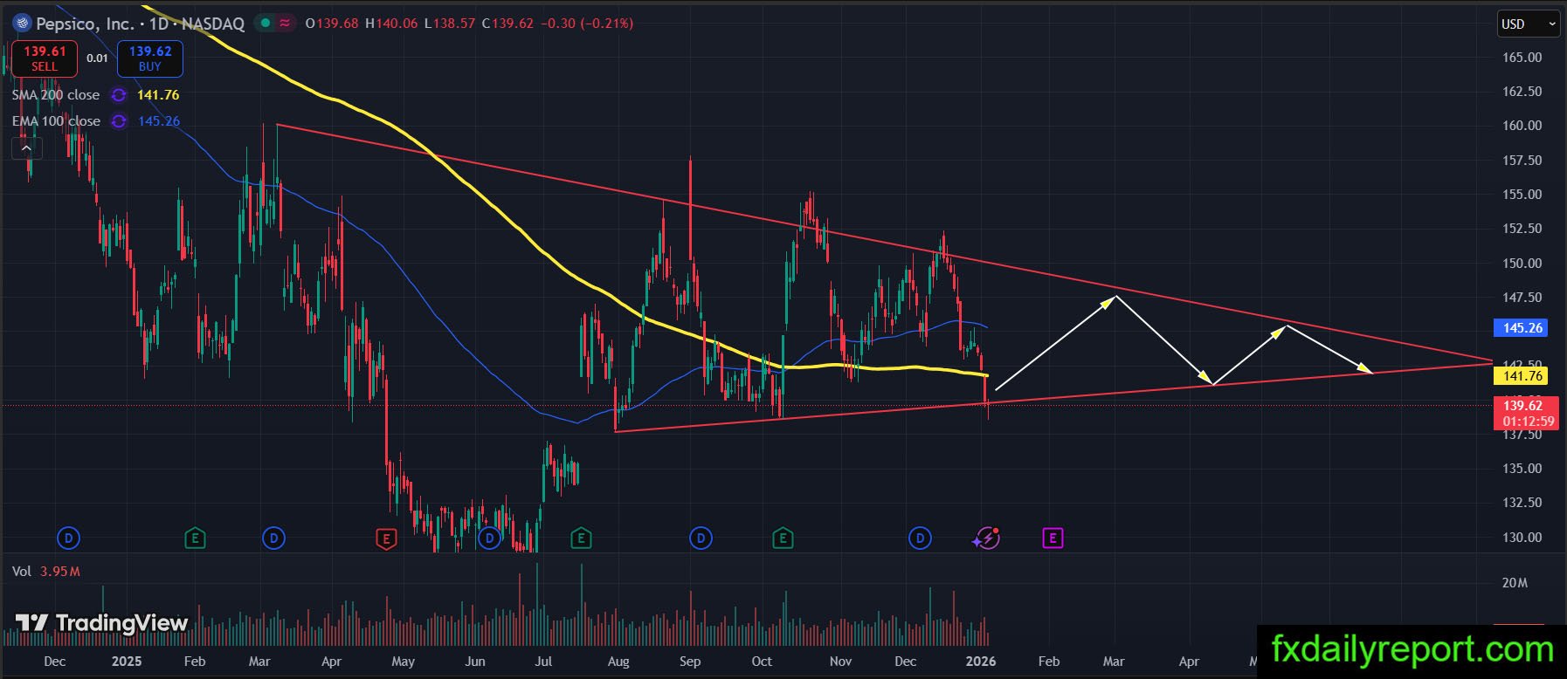Collapse the indicator legend with the chevron
This screenshot has width=1567, height=679.
click(26, 148)
